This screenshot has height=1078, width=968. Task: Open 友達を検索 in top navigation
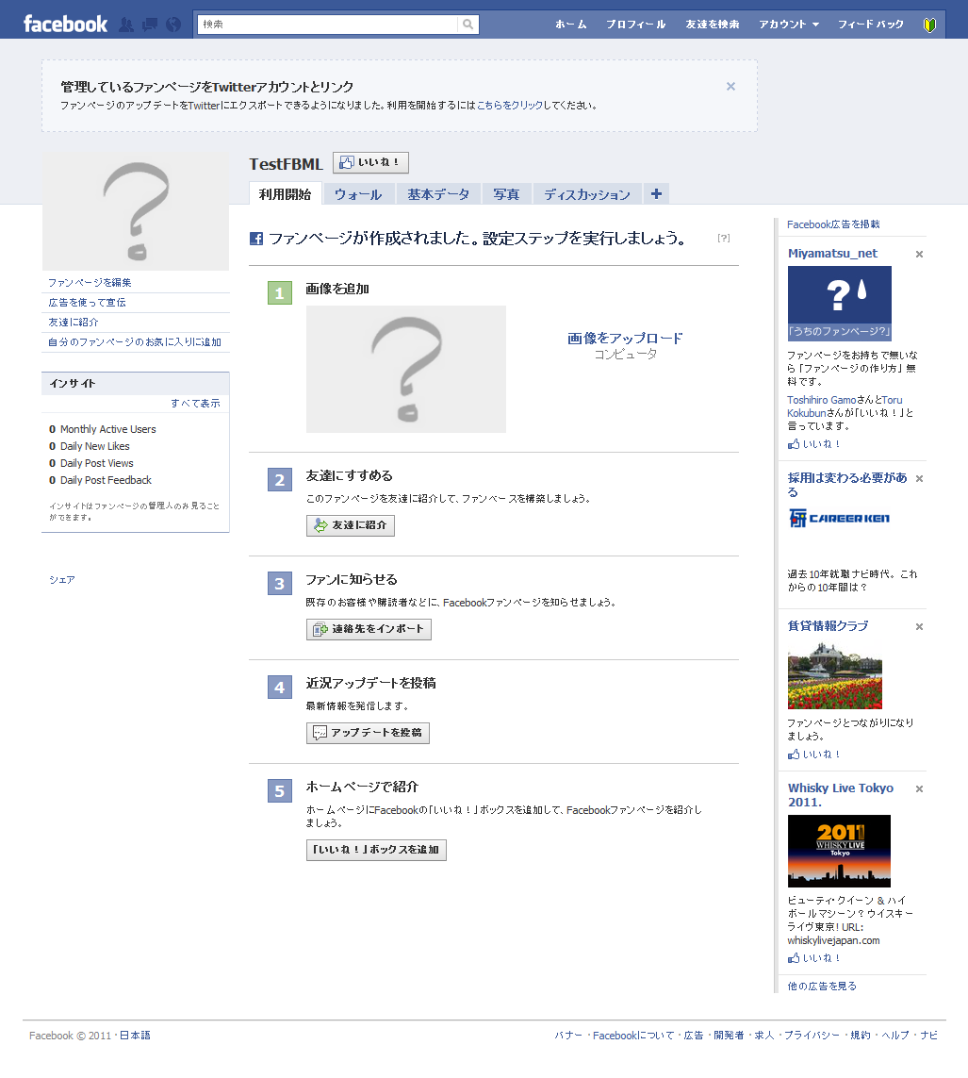[x=713, y=25]
